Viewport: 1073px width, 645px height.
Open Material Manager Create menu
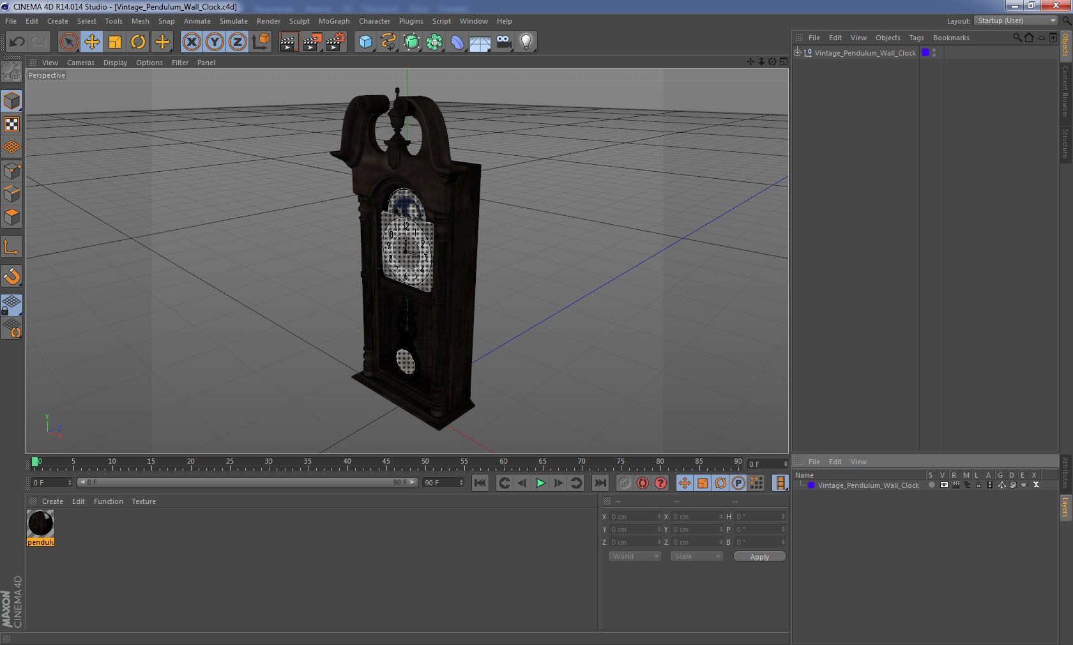(52, 501)
